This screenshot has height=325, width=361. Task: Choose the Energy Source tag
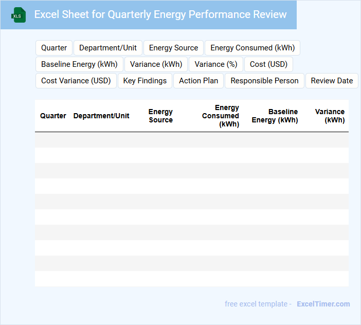coord(173,48)
